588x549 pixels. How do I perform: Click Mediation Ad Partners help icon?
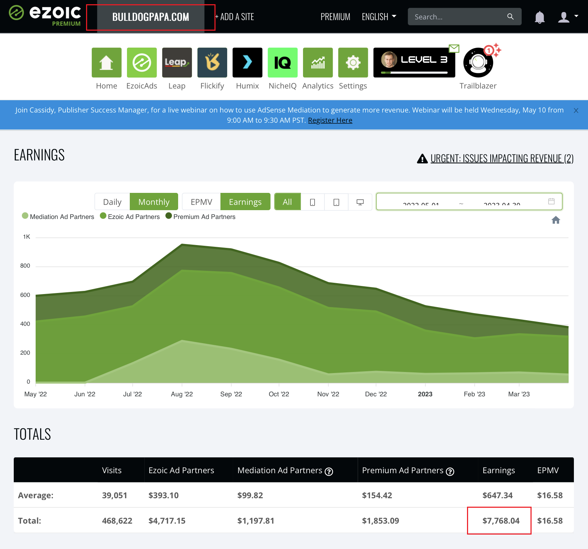coord(329,472)
